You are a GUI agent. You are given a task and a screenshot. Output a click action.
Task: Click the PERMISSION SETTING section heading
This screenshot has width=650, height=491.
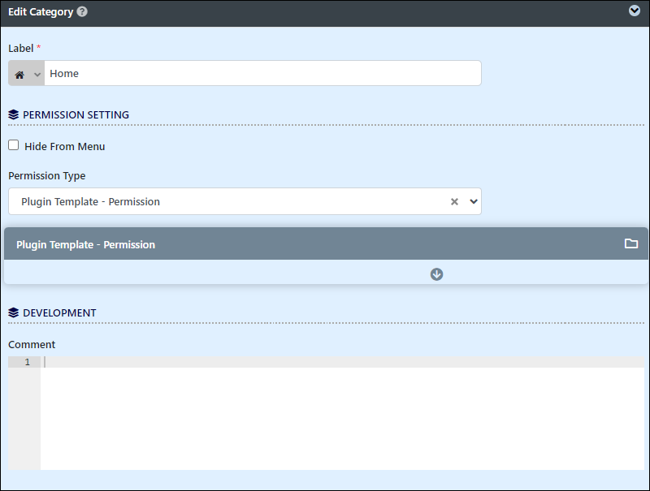(x=76, y=114)
